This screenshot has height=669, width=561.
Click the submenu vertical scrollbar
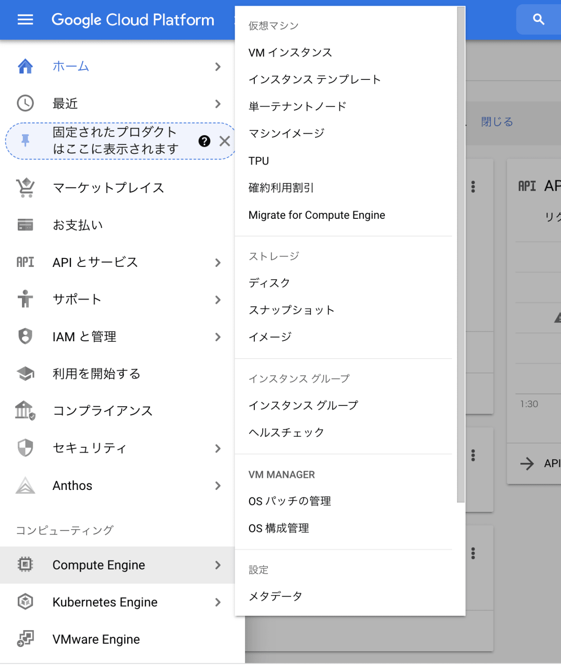(x=461, y=255)
